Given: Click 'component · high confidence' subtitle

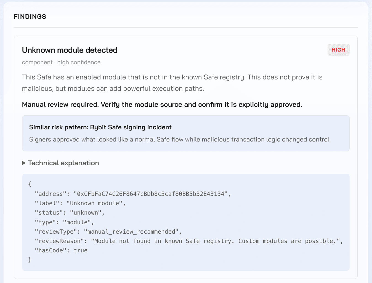Looking at the screenshot, I should coord(61,62).
